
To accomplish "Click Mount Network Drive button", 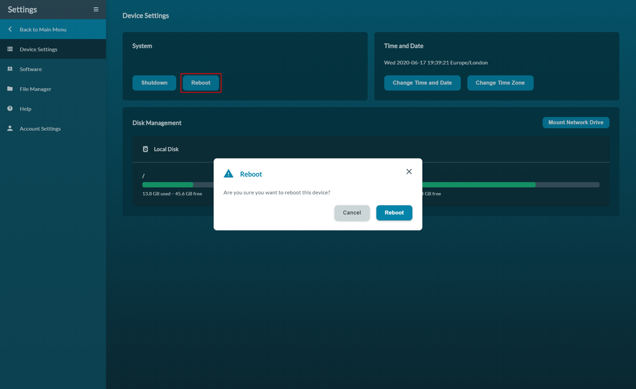I will coord(576,122).
